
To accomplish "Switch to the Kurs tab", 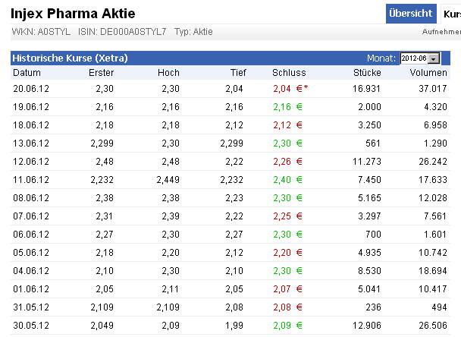I will coord(452,14).
